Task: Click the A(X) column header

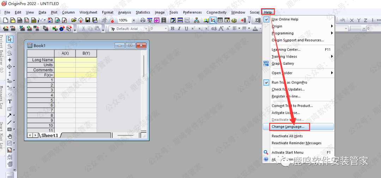Action: coord(65,53)
